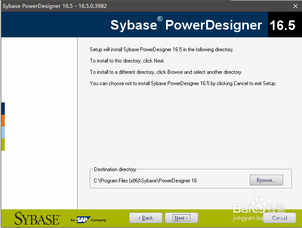This screenshot has width=302, height=228.
Task: Go back with the Back button
Action: (146, 218)
